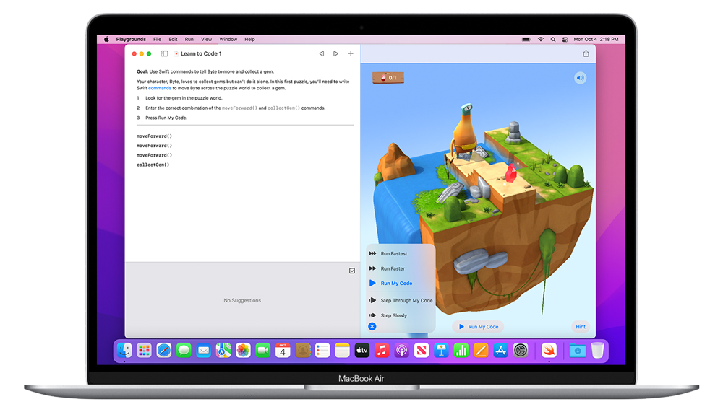Open the Window menu
This screenshot has height=412, width=723.
point(228,39)
